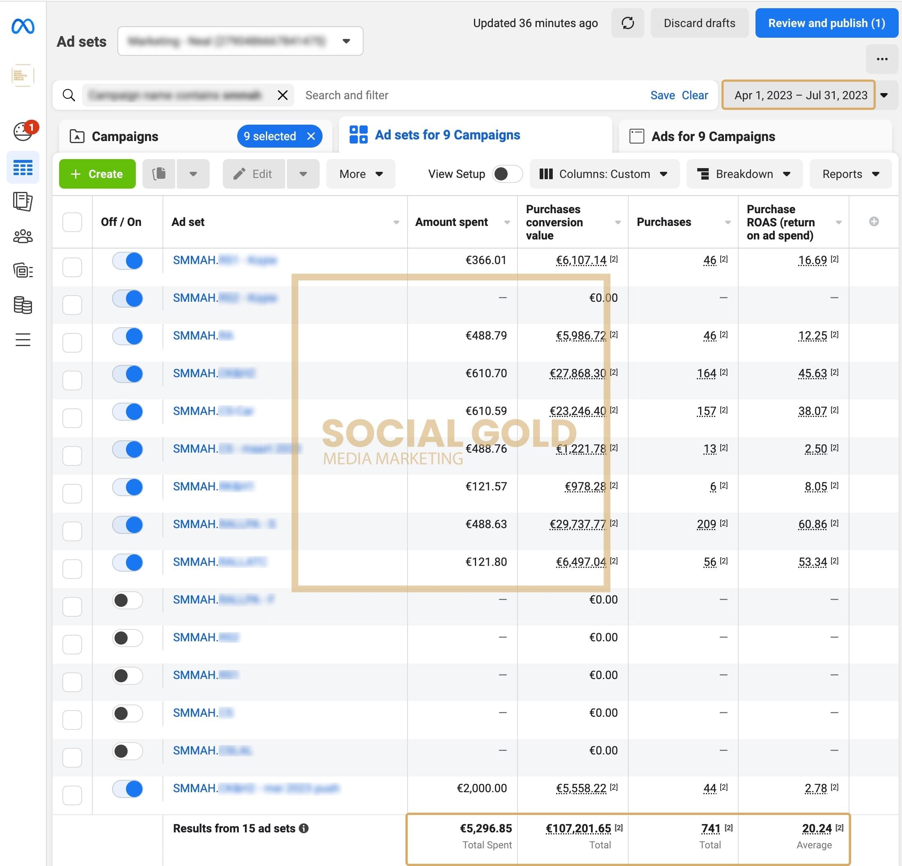Image resolution: width=902 pixels, height=866 pixels.
Task: Clear the 9 selected campaigns badge
Action: (311, 136)
